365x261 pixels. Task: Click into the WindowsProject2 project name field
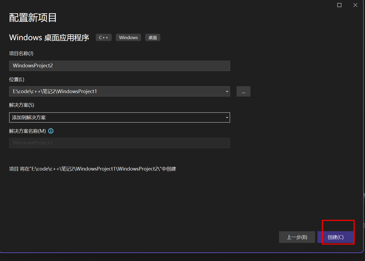coord(119,66)
